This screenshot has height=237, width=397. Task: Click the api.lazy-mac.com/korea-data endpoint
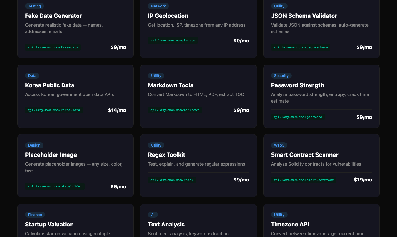coord(53,110)
